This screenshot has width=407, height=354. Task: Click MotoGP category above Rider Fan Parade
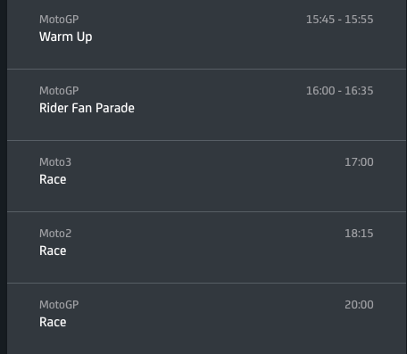[x=59, y=91]
